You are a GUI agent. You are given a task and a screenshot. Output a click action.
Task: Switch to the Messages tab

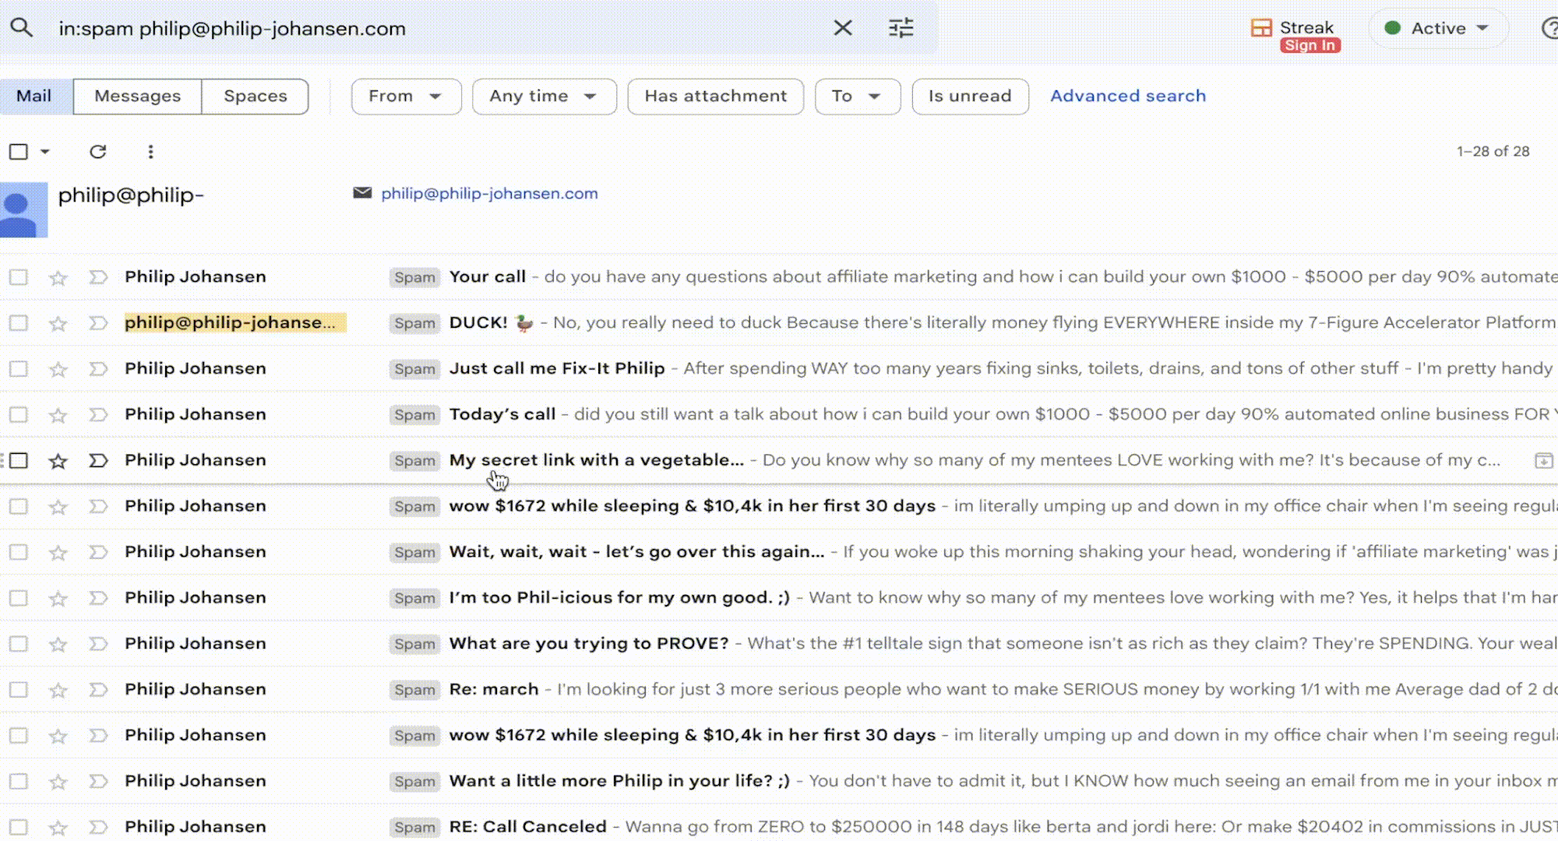point(137,96)
